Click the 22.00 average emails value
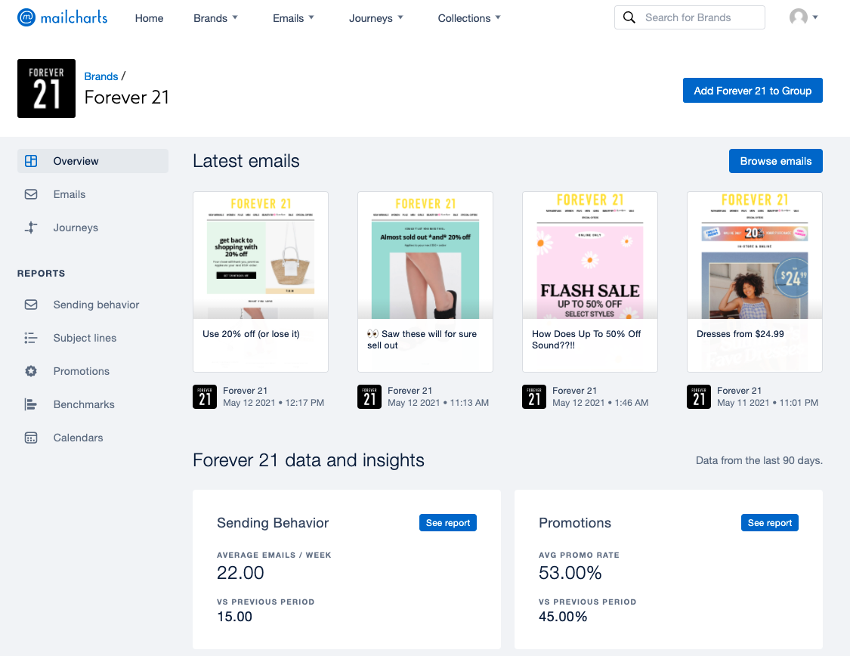 pyautogui.click(x=240, y=573)
